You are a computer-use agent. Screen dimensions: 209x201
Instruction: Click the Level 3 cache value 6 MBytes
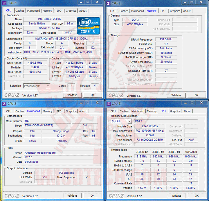(75, 76)
